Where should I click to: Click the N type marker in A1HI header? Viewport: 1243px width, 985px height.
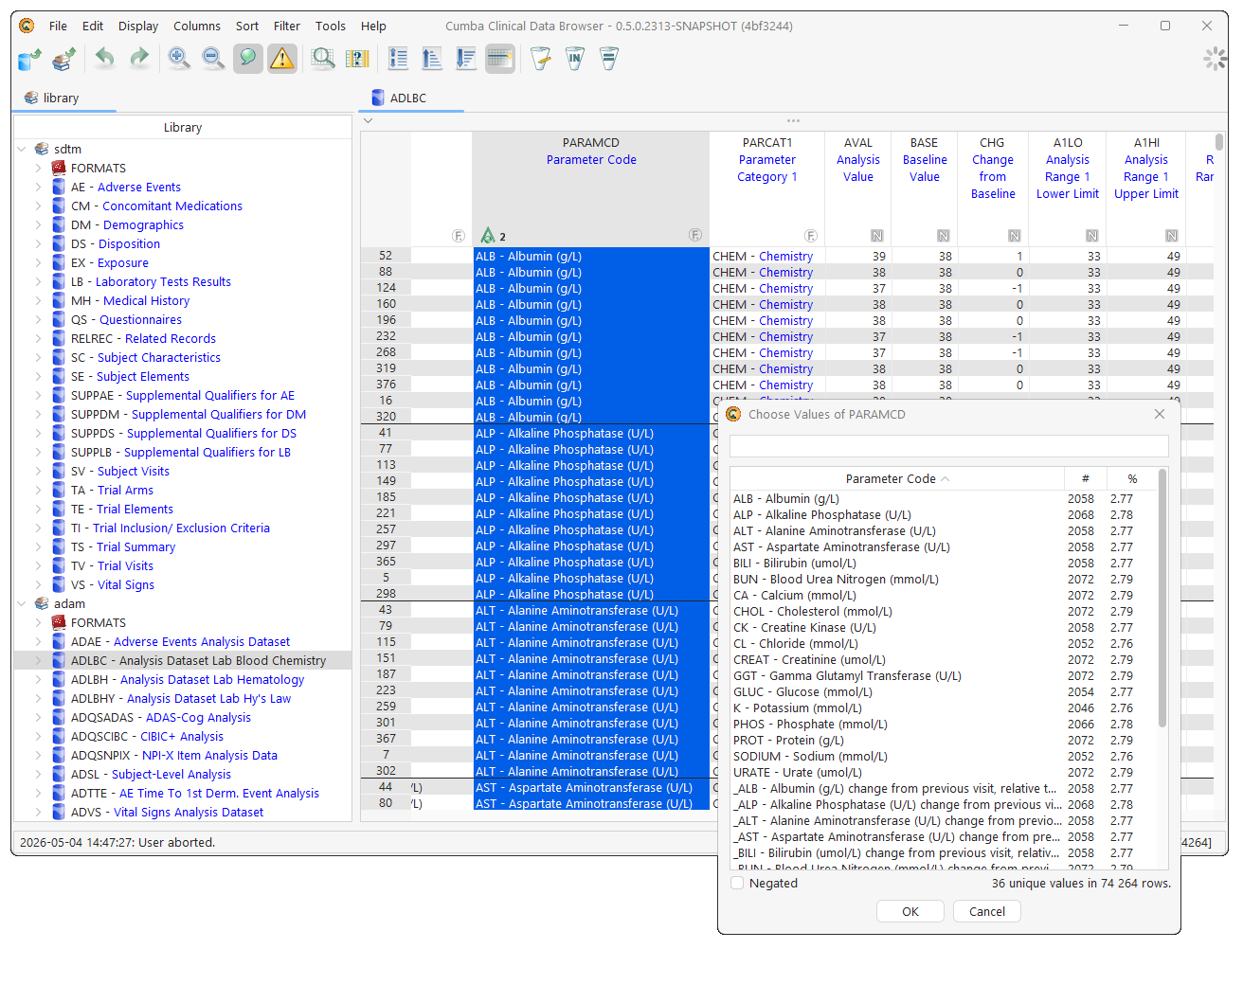click(x=1172, y=236)
